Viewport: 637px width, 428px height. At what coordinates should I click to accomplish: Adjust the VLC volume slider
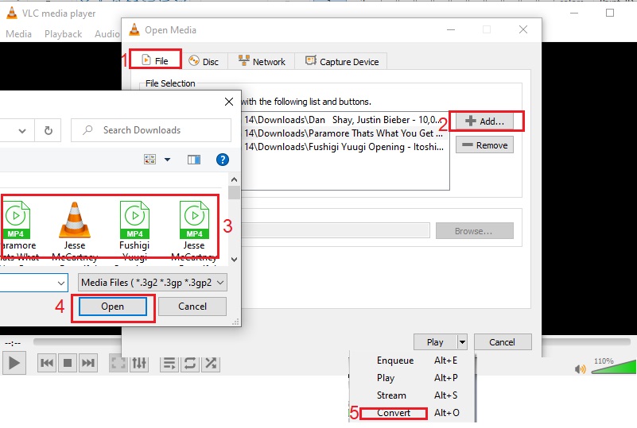tap(613, 366)
